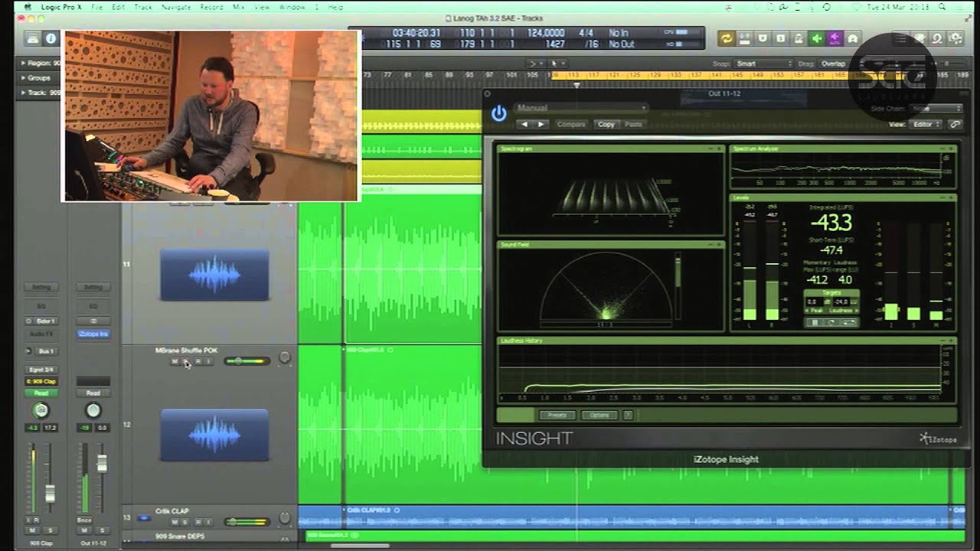Viewport: 980px width, 551px height.
Task: Click the waveform icon of track 11
Action: [x=214, y=274]
